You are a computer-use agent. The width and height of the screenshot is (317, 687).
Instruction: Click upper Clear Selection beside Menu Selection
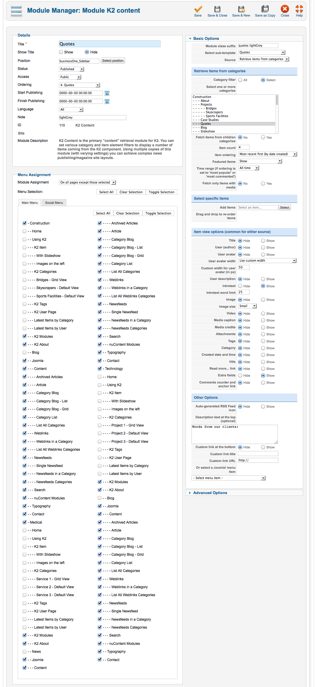[x=131, y=192]
